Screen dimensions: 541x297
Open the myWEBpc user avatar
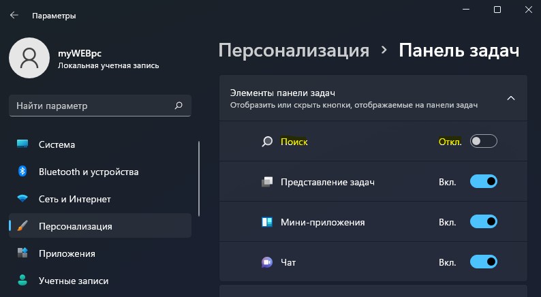pyautogui.click(x=29, y=58)
